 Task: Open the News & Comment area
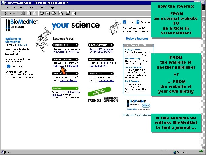pyautogui.click(x=101, y=45)
